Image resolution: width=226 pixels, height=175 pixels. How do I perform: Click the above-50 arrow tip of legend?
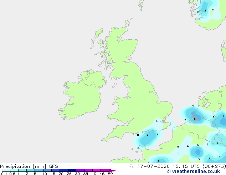pos(113,170)
